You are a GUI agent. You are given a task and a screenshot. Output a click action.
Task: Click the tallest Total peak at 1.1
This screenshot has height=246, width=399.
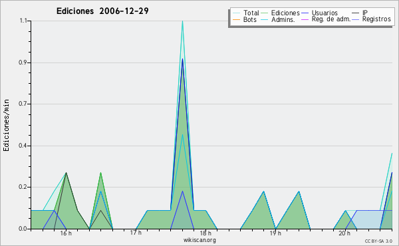pyautogui.click(x=182, y=21)
